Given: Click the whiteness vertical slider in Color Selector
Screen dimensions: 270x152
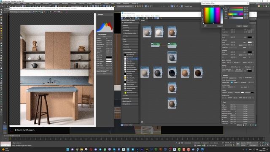Looking at the screenshot, I should (x=222, y=16).
